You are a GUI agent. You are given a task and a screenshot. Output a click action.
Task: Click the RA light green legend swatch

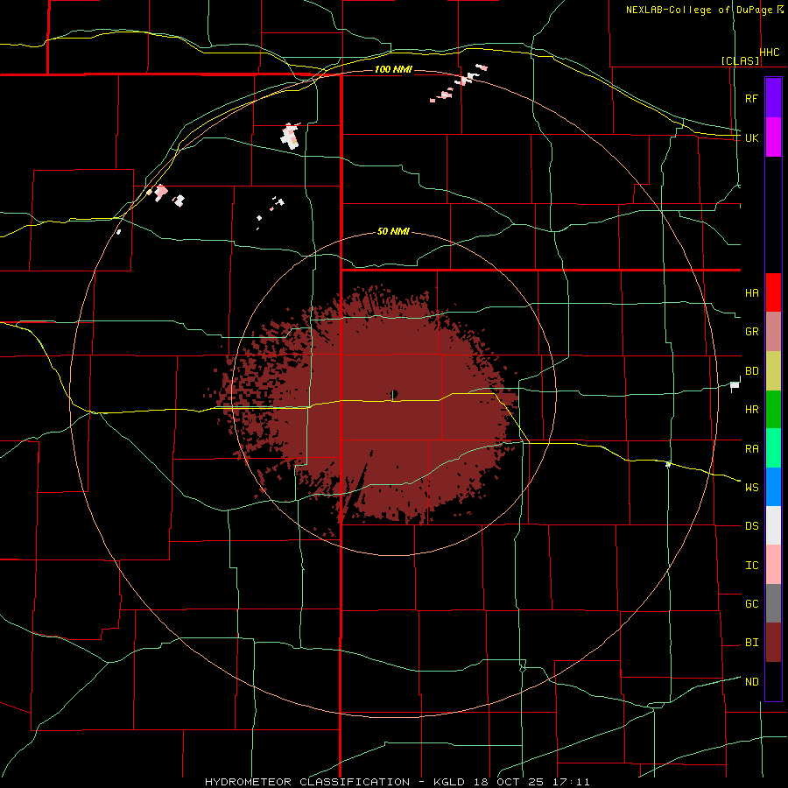(773, 447)
